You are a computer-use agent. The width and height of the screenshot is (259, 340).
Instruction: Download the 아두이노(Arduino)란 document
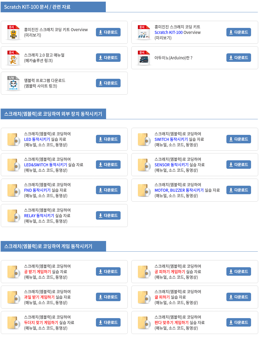[x=239, y=58]
